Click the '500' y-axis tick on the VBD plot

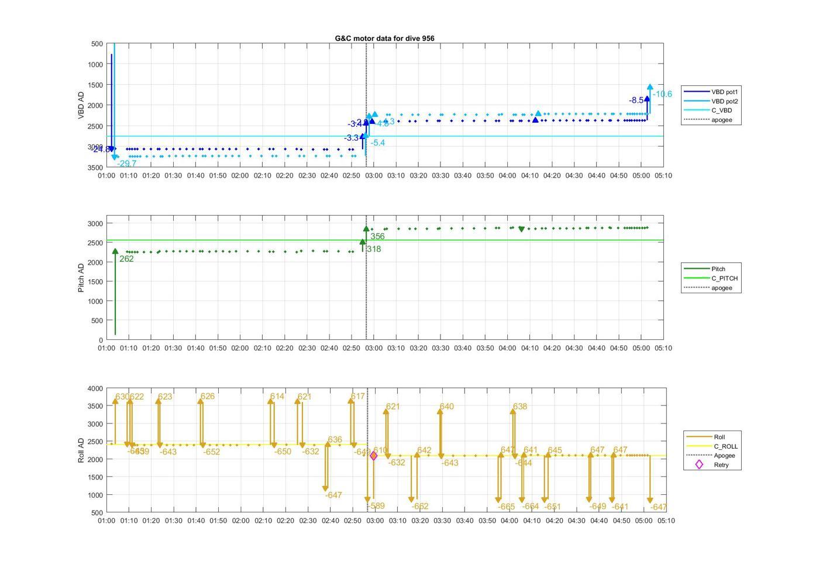click(x=97, y=44)
